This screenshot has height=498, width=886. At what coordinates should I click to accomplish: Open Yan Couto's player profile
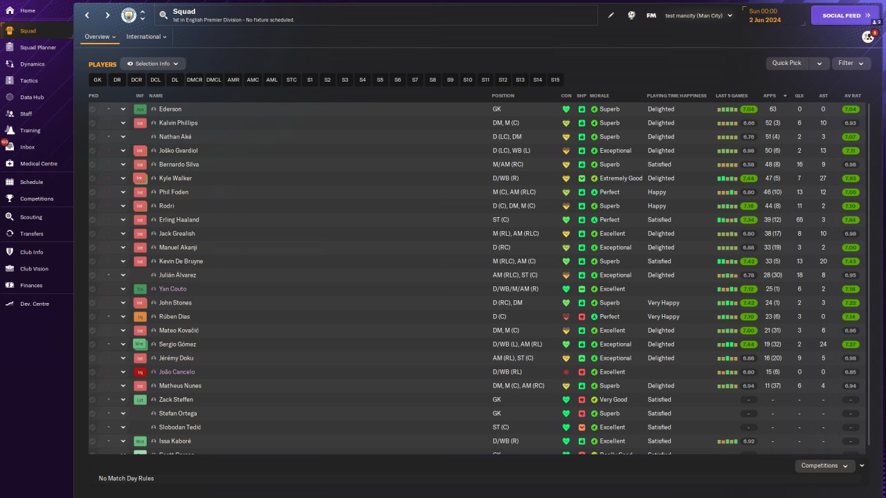coord(172,289)
